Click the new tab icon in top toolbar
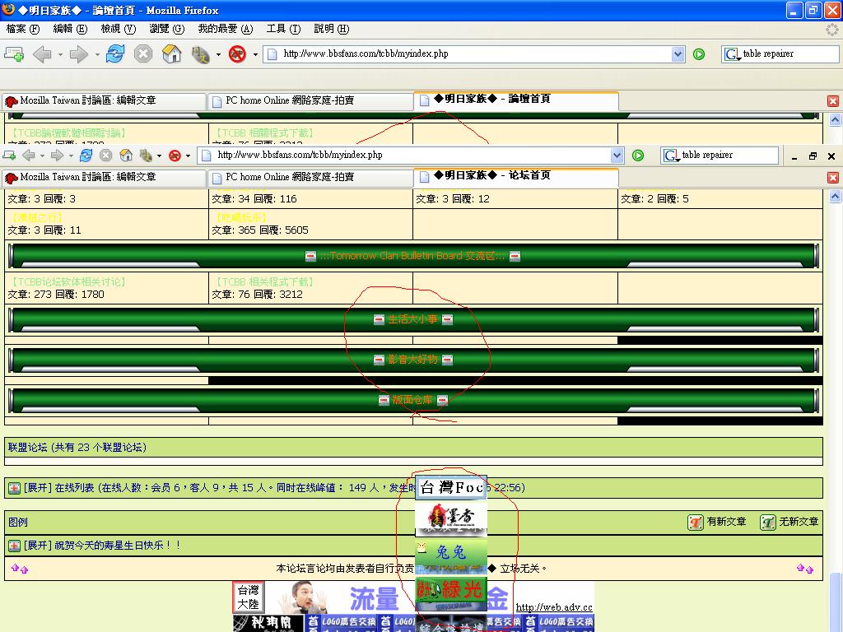 (14, 54)
